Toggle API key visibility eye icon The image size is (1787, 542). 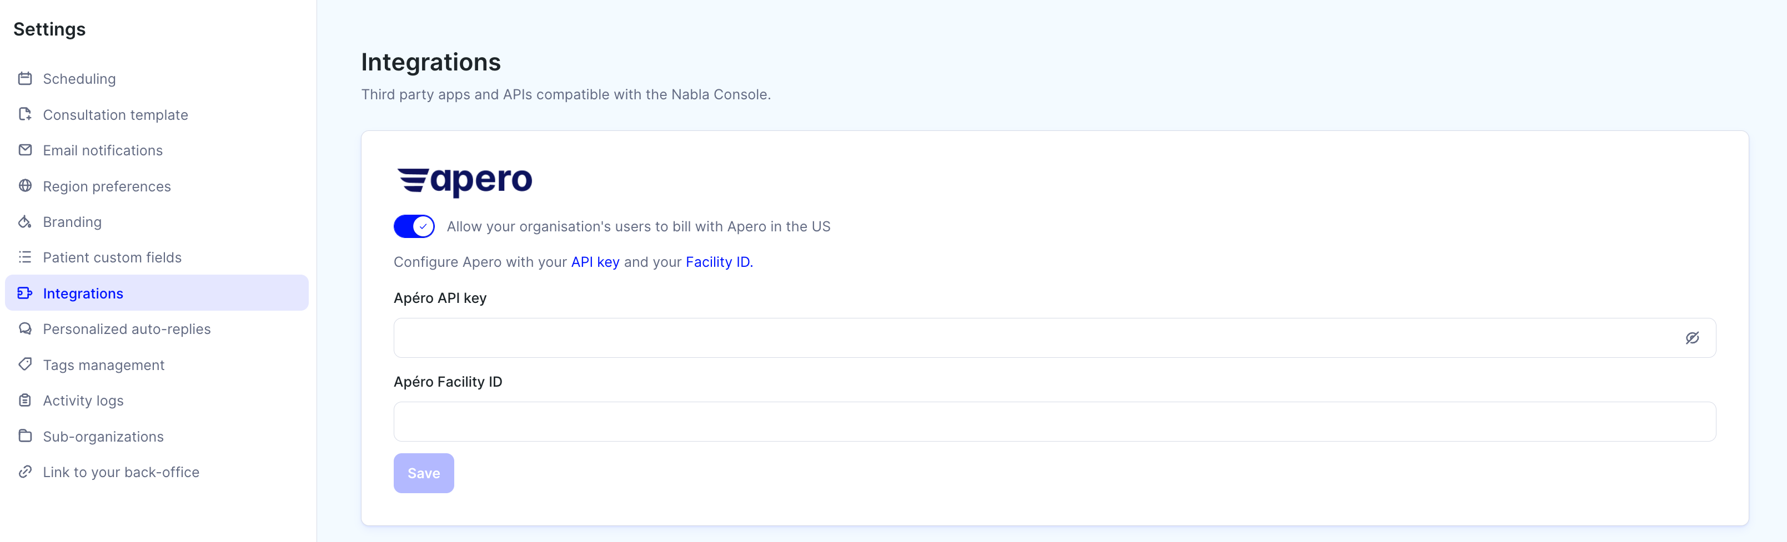[x=1692, y=338]
